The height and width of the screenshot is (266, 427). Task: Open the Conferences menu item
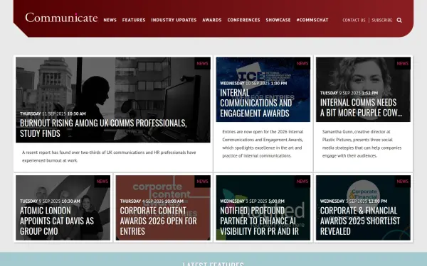click(x=243, y=20)
